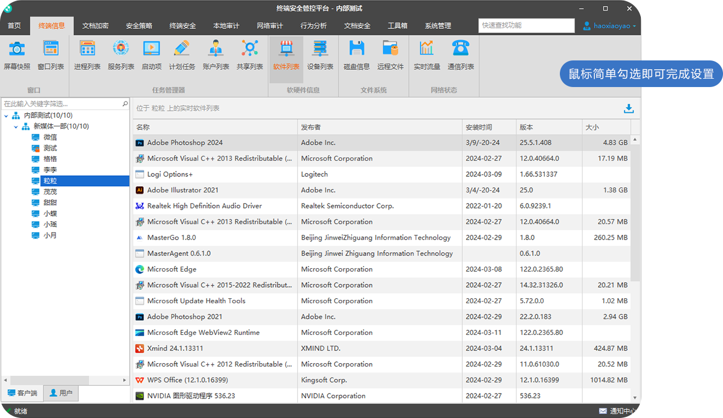Click the Realtek High Definition Audio Driver icon

point(140,206)
